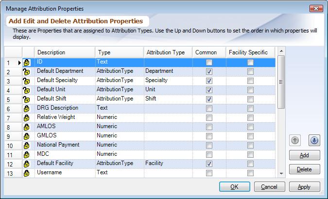
Task: Select the 'DRG Description' cell
Action: tap(65, 108)
